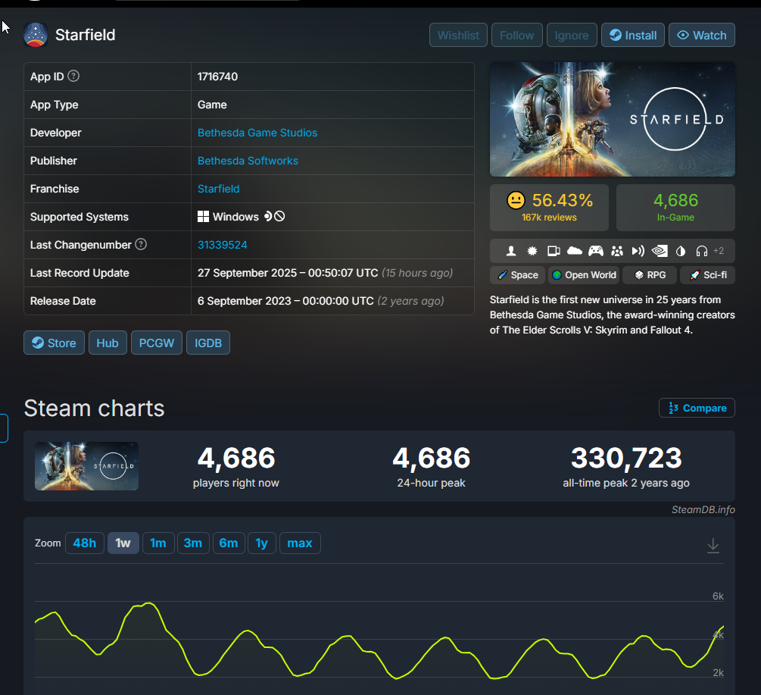Screen dimensions: 761x695
Task: Download chart data via arrow icon
Action: point(713,546)
